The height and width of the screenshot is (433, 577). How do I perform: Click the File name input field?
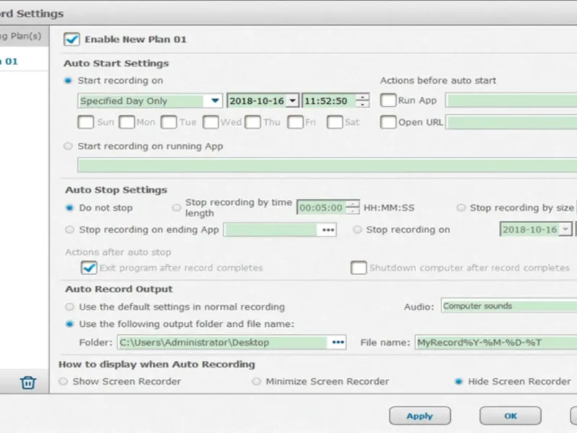[495, 343]
